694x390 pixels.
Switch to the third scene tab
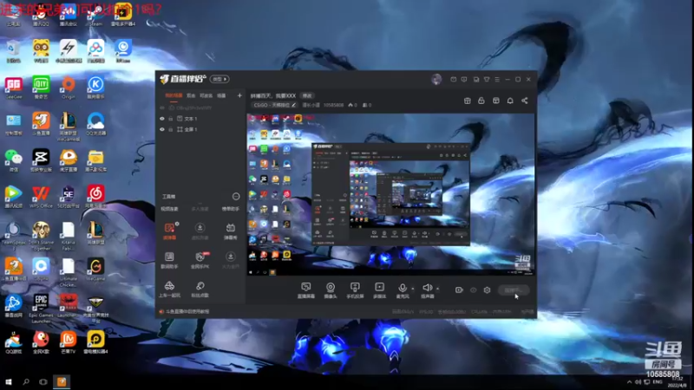pos(206,95)
